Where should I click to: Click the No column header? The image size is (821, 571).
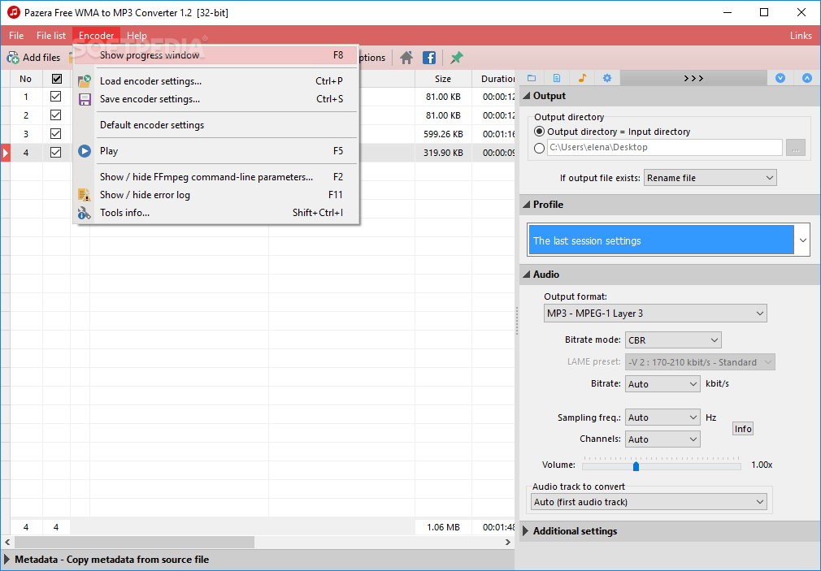(26, 79)
